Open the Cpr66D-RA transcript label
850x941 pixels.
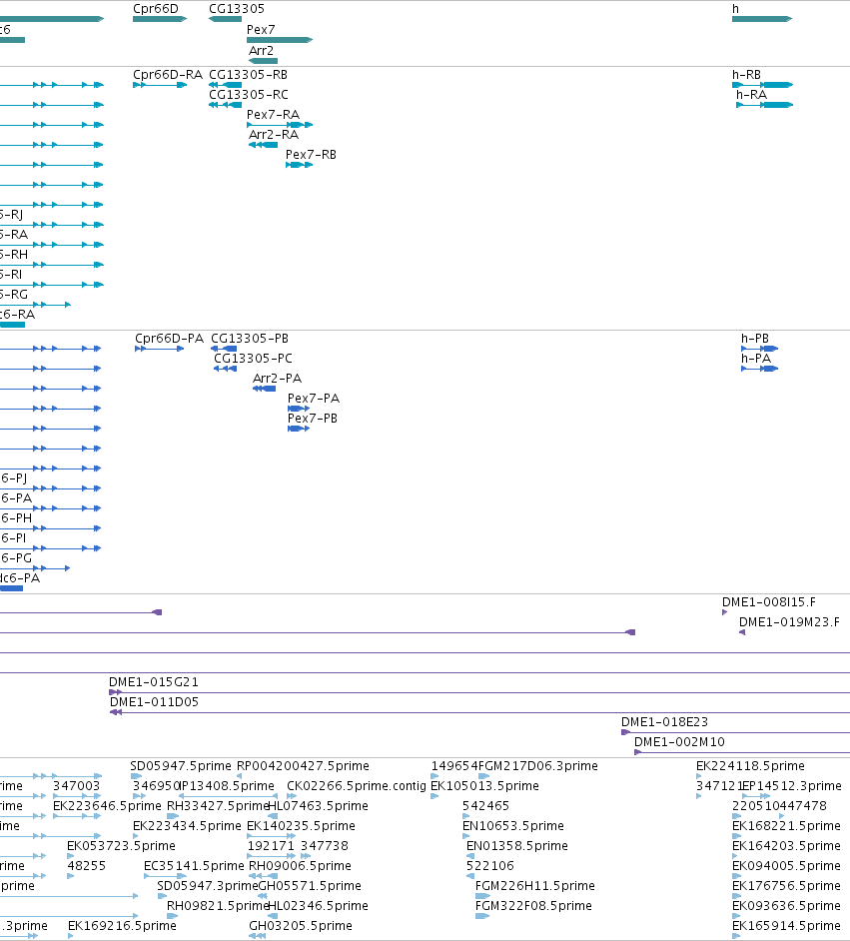point(168,74)
